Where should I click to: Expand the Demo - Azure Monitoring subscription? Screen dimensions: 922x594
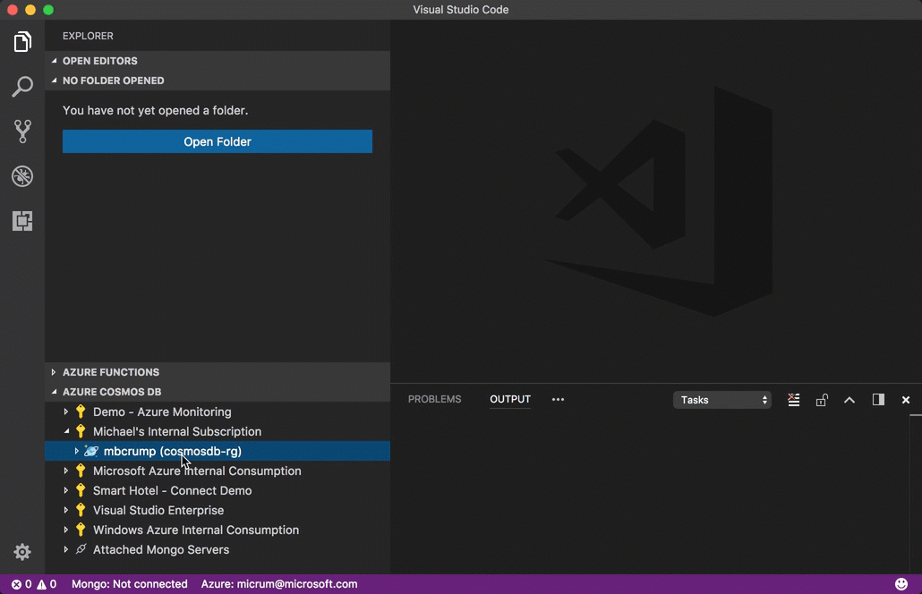66,412
